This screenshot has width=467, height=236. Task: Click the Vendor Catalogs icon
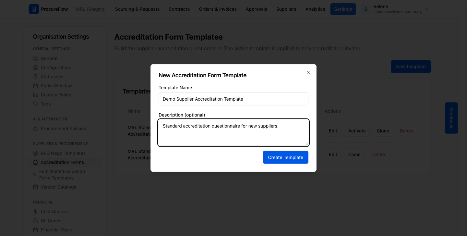(x=35, y=187)
